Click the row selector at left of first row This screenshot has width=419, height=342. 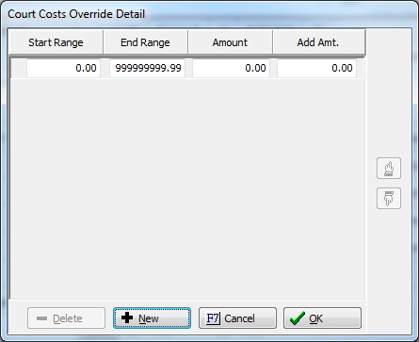click(x=19, y=68)
